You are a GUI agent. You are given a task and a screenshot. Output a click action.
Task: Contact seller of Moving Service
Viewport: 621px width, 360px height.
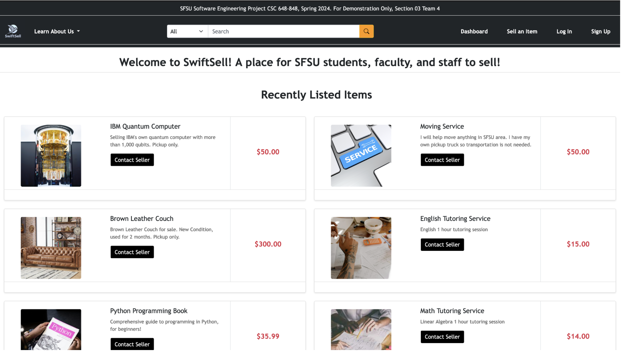442,160
